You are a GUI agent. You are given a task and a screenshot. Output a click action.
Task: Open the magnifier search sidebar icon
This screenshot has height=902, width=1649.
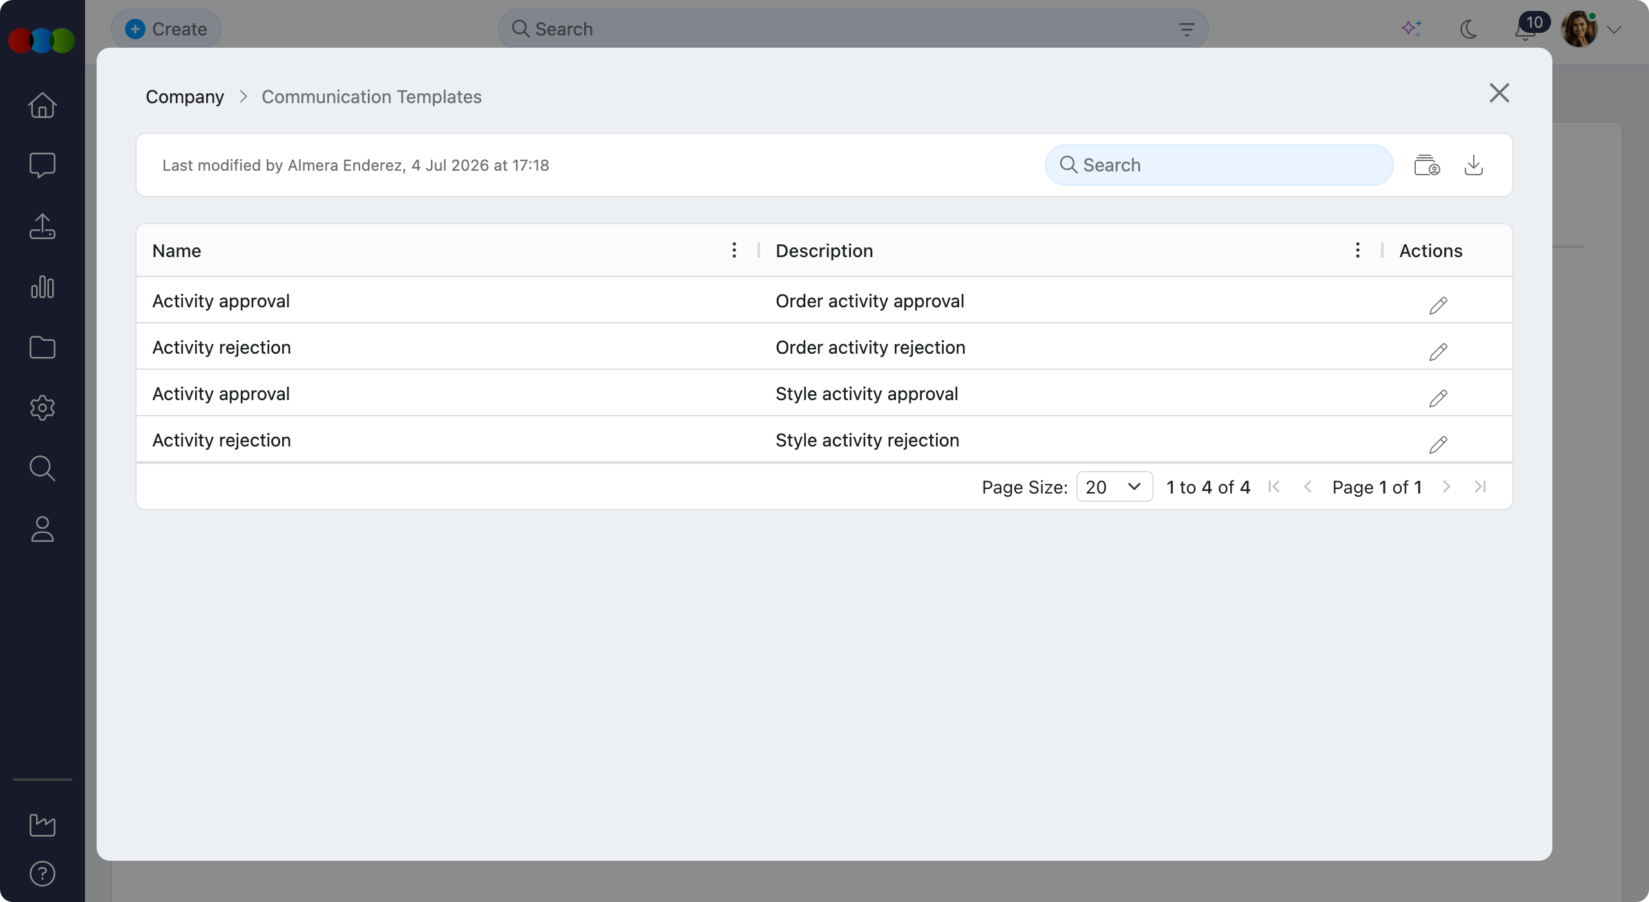pyautogui.click(x=43, y=468)
